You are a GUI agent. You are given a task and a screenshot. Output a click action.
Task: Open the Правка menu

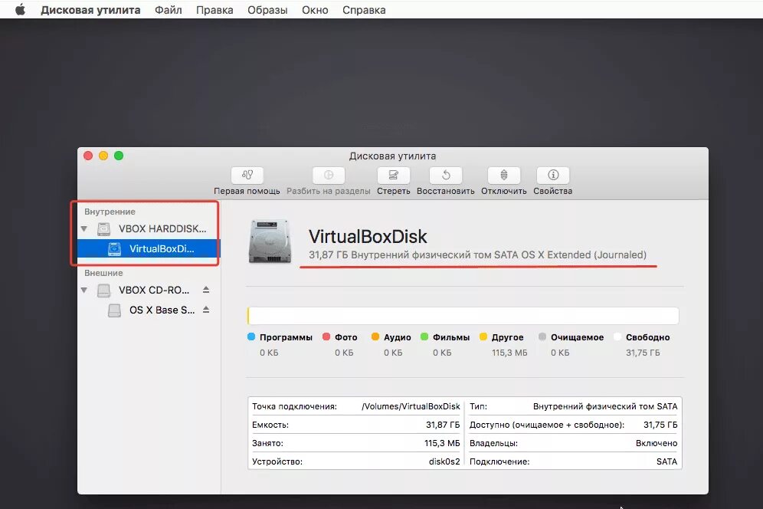(x=214, y=10)
